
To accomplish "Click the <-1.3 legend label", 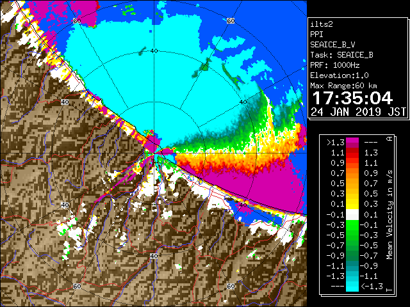I will [372, 287].
